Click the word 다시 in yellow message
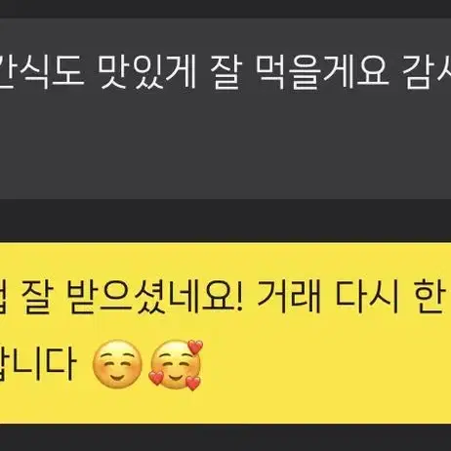 (367, 298)
